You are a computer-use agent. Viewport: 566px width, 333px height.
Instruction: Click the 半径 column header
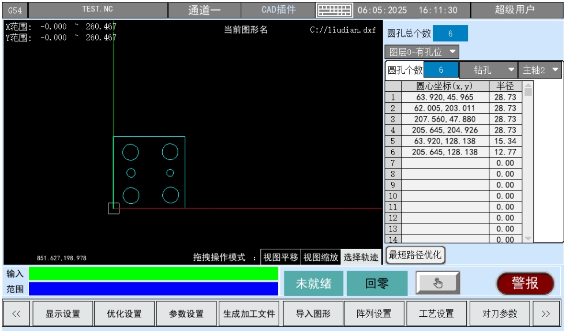[x=505, y=86]
